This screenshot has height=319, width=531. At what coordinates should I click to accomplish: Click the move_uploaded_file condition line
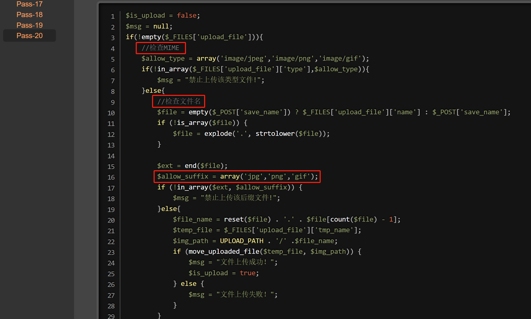267,252
